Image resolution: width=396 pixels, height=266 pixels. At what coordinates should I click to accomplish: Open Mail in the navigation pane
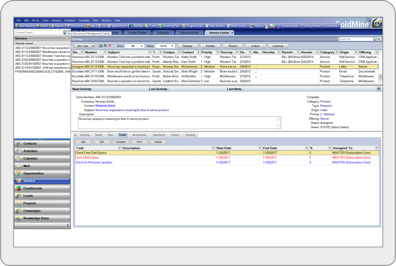point(42,166)
